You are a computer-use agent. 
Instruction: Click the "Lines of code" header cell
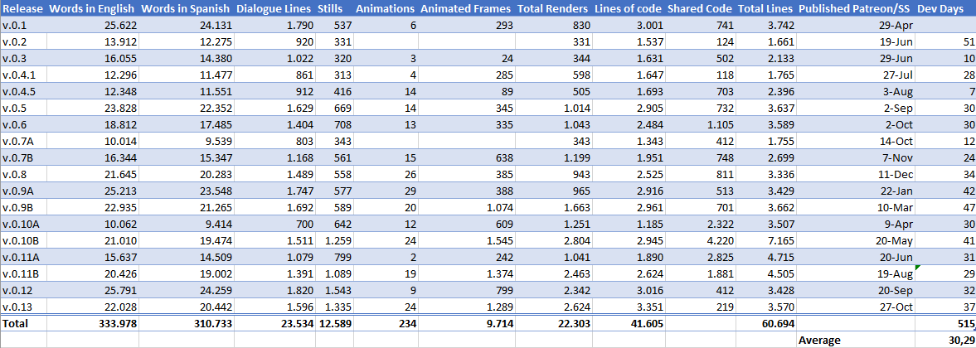click(629, 9)
